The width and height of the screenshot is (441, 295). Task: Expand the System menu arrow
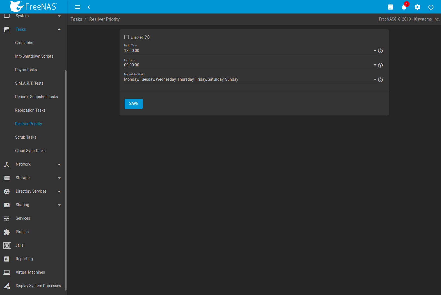coord(59,16)
